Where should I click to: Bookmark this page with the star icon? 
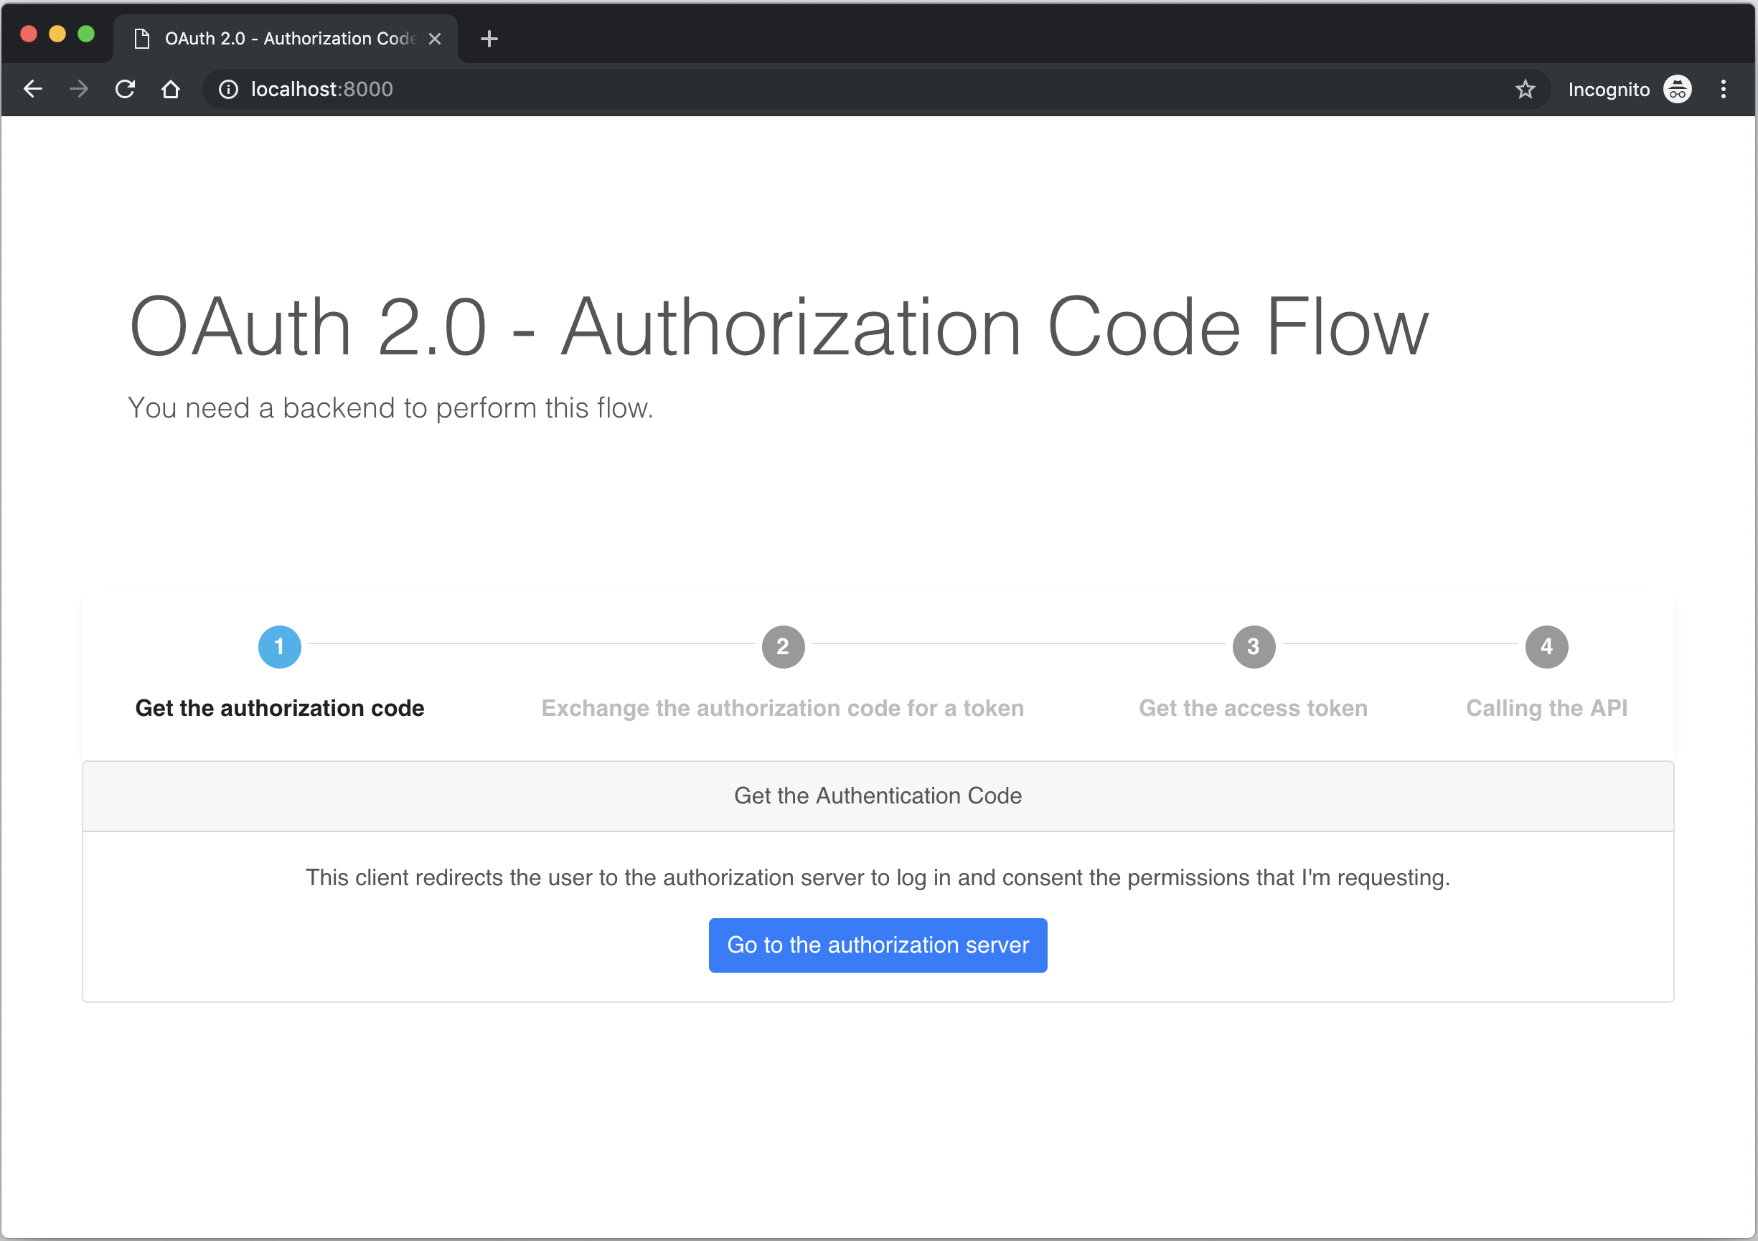click(1526, 90)
